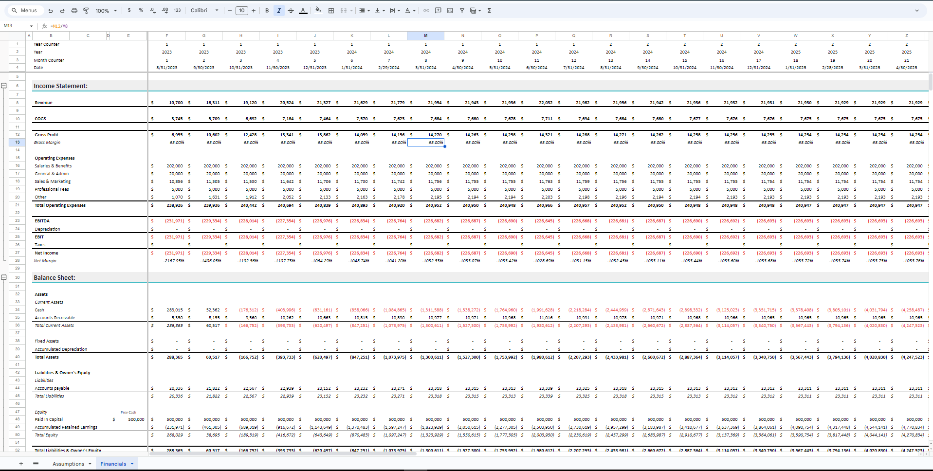Select row 13 header
The width and height of the screenshot is (933, 471).
click(x=17, y=143)
